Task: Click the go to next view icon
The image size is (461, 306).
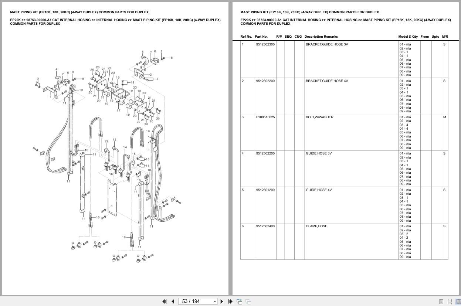Action: 248,301
